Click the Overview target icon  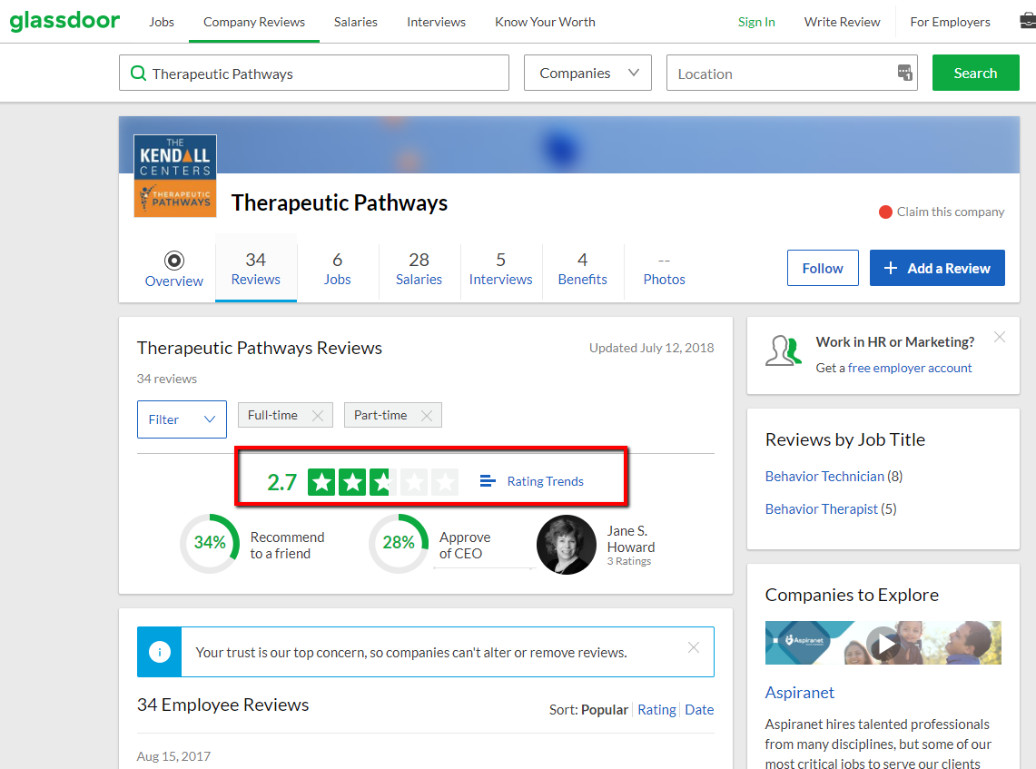(x=174, y=261)
